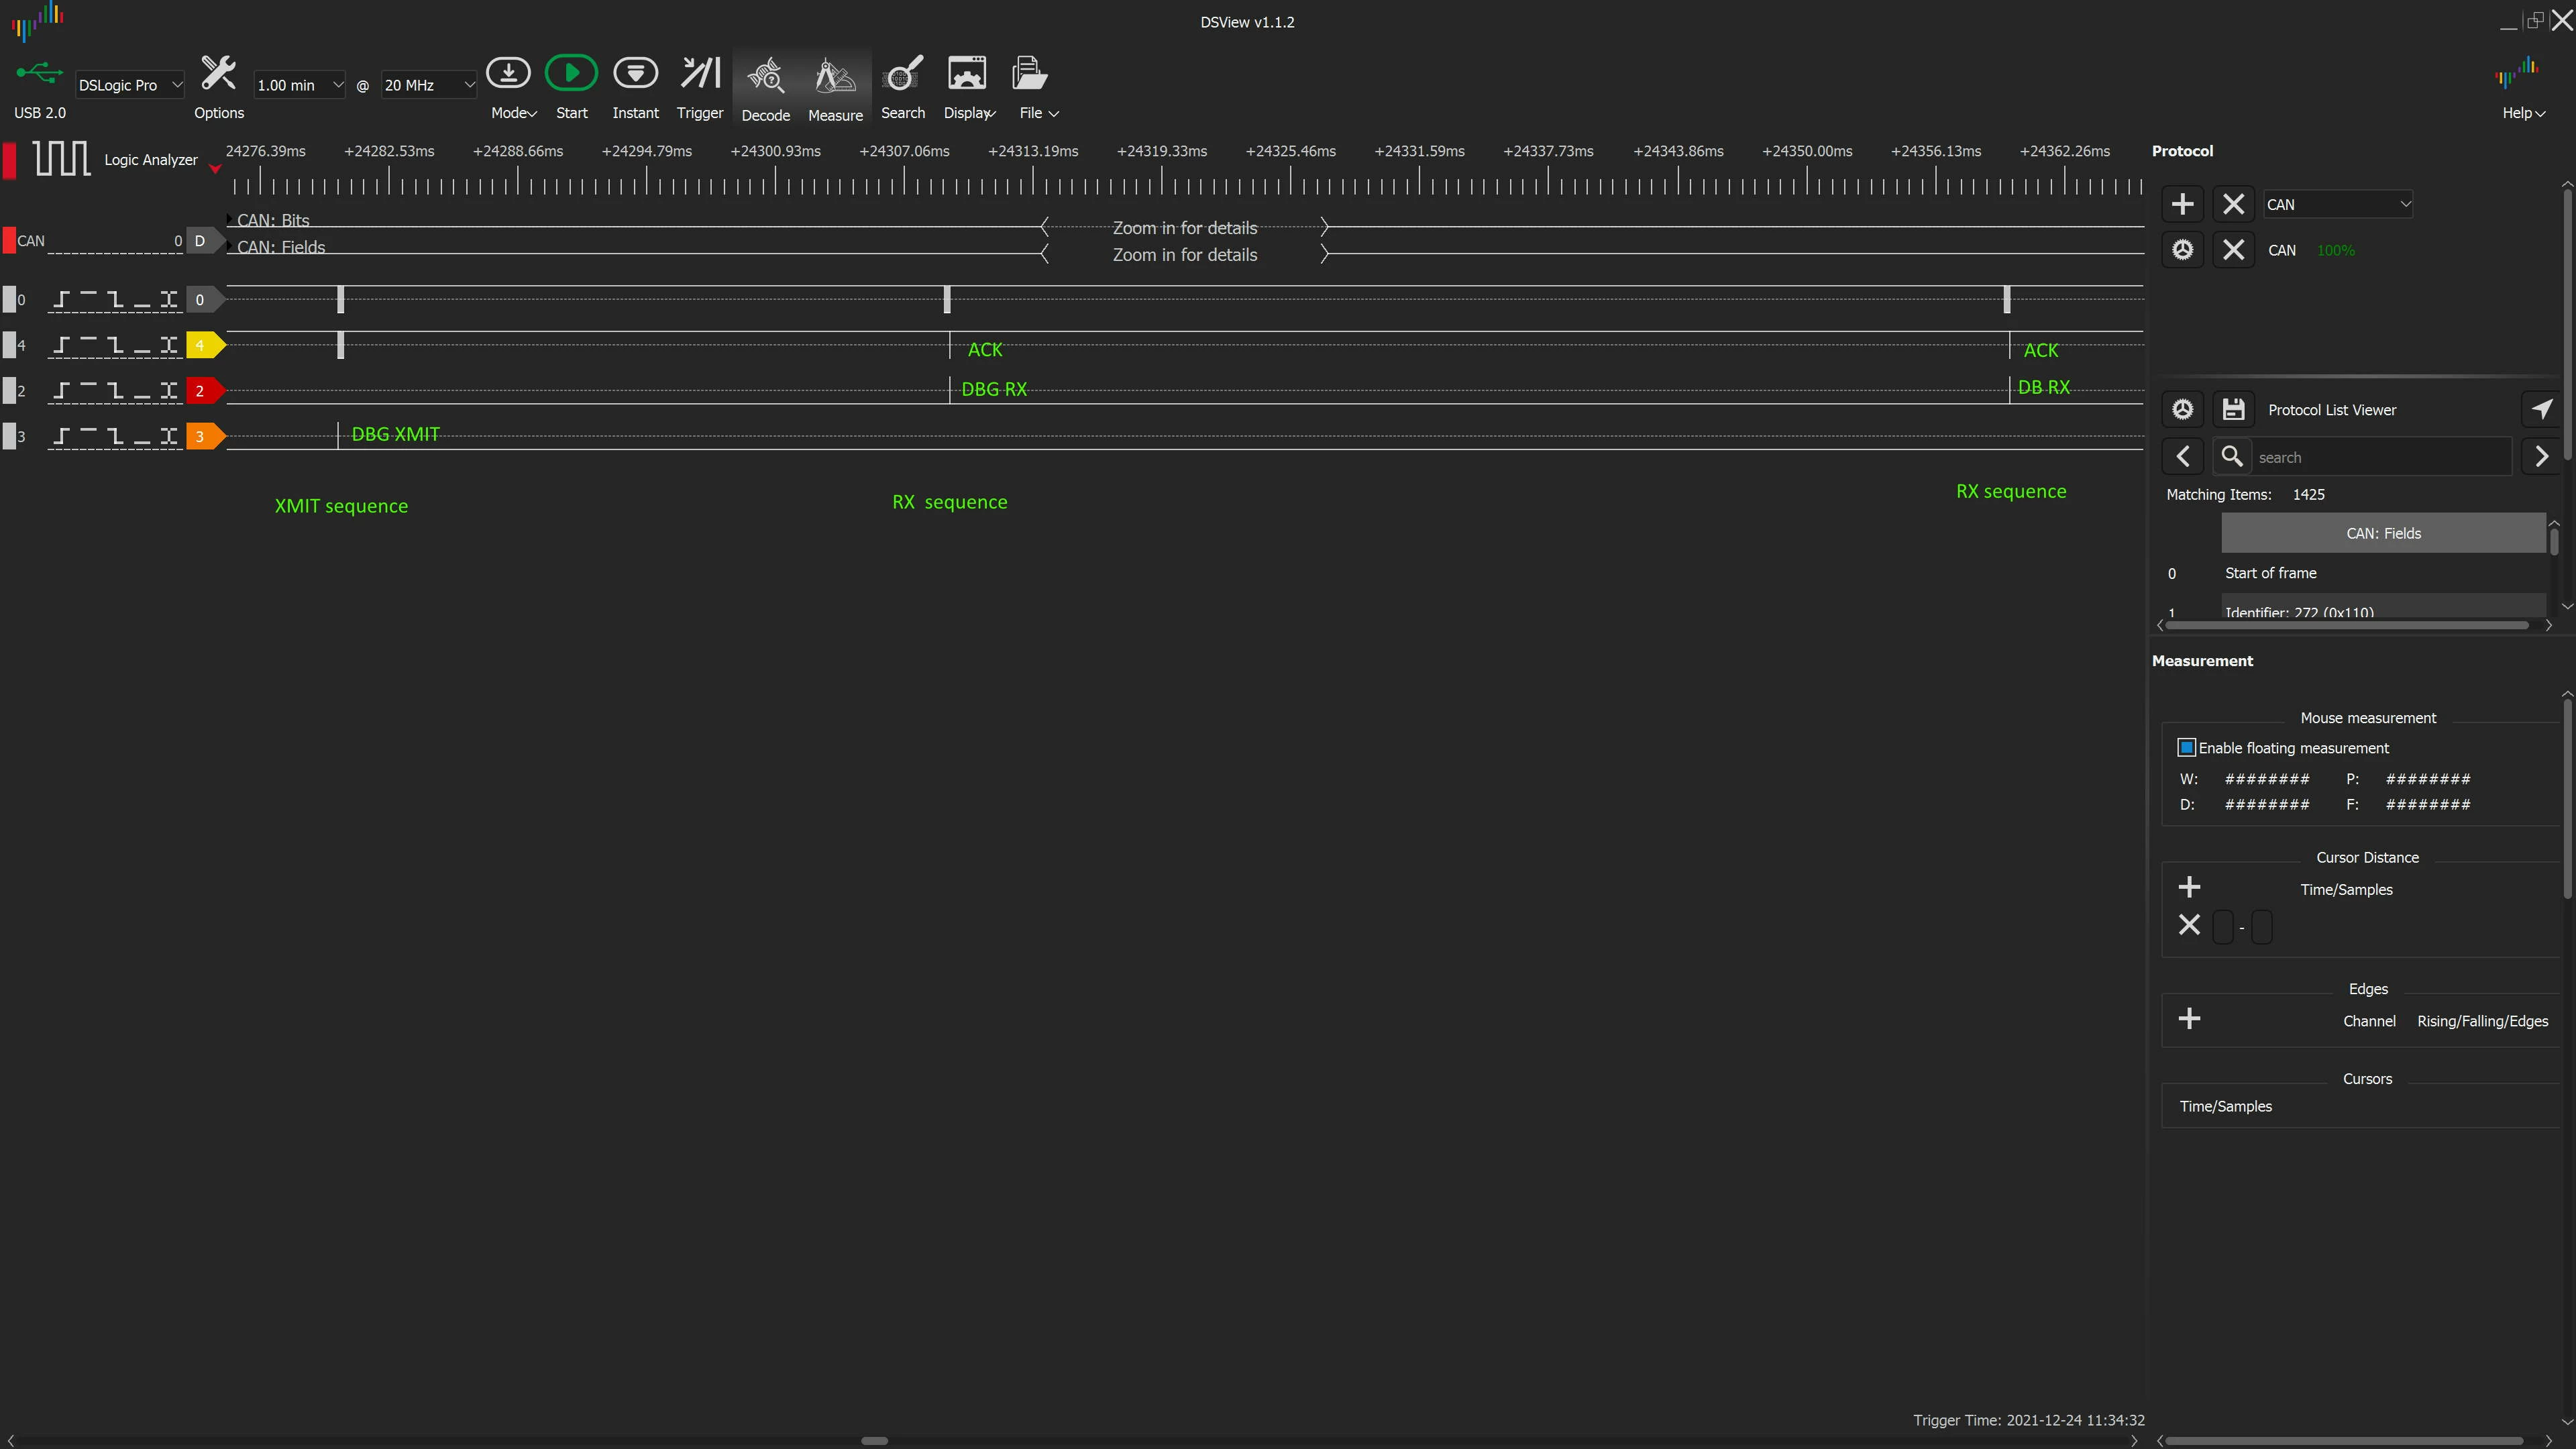Open Protocol List Viewer settings gear
The image size is (2576, 1449).
click(2182, 410)
